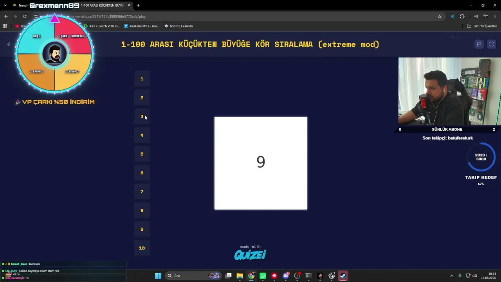Place the number in slot 5
This screenshot has width=501, height=282.
point(142,154)
